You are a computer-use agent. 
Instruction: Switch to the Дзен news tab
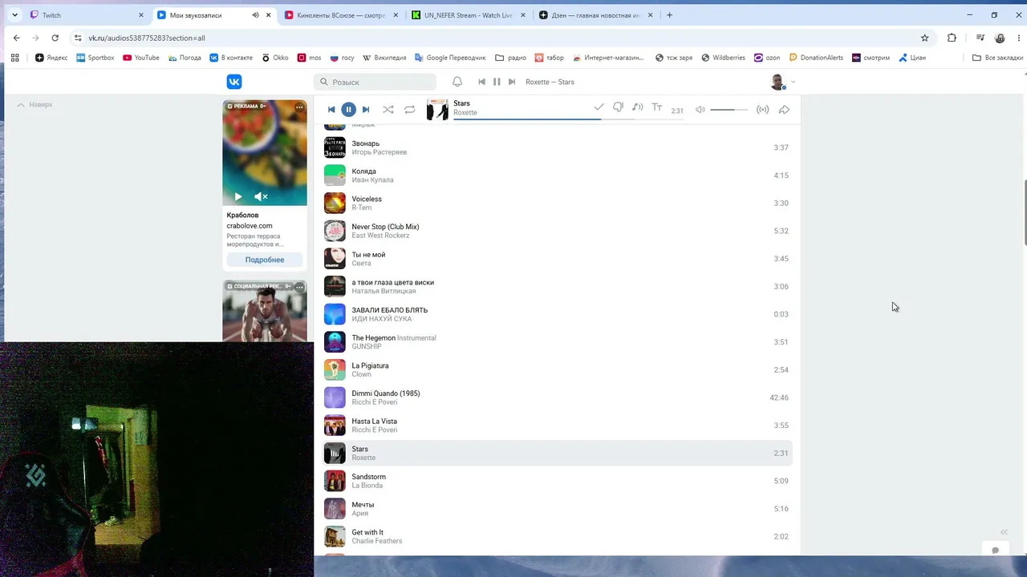[x=595, y=15]
